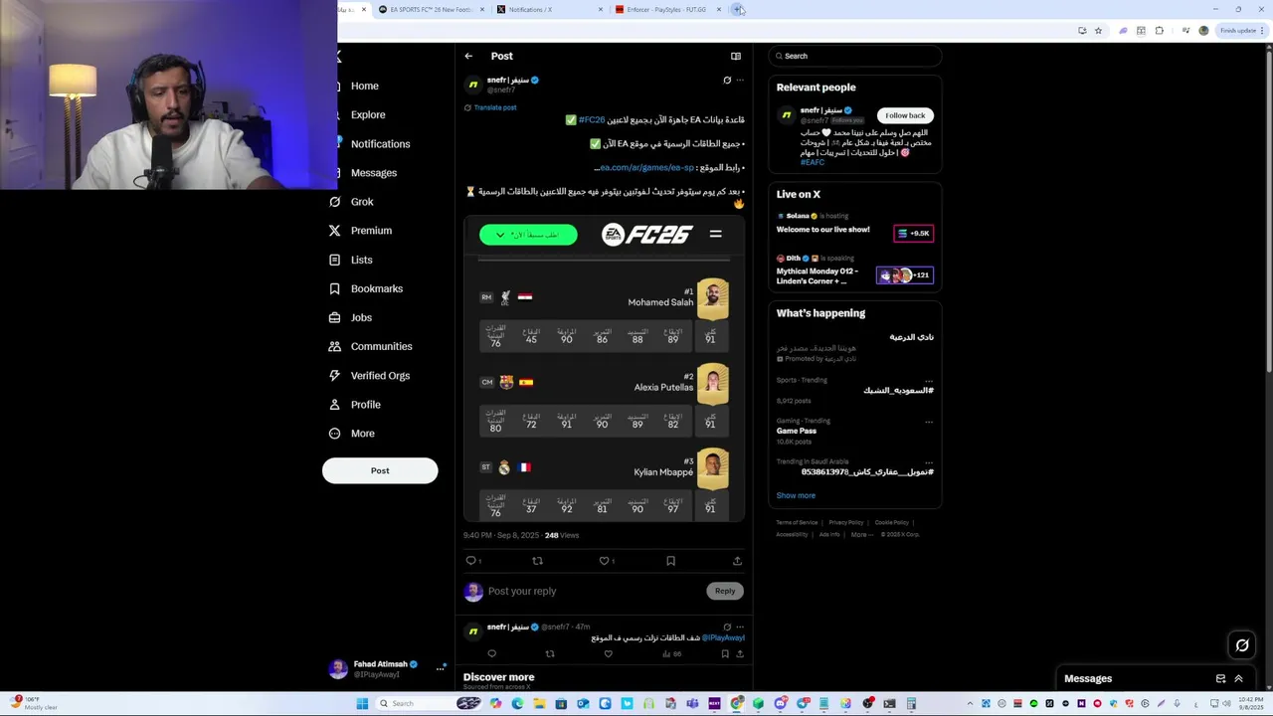Open account menu dots beside Fahad Atimsah

coord(440,668)
